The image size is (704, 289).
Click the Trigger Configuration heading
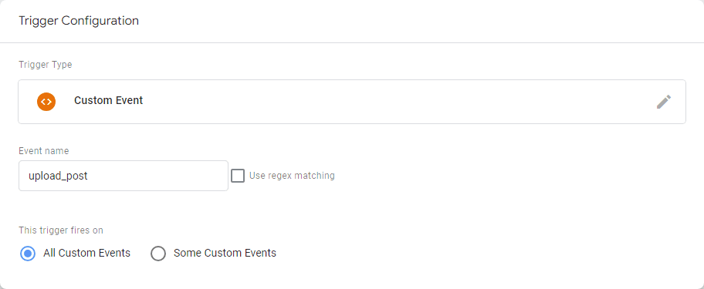pyautogui.click(x=79, y=21)
